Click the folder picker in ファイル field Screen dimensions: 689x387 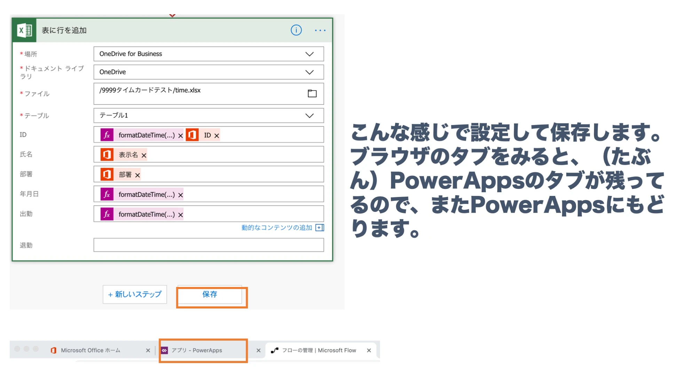click(312, 93)
